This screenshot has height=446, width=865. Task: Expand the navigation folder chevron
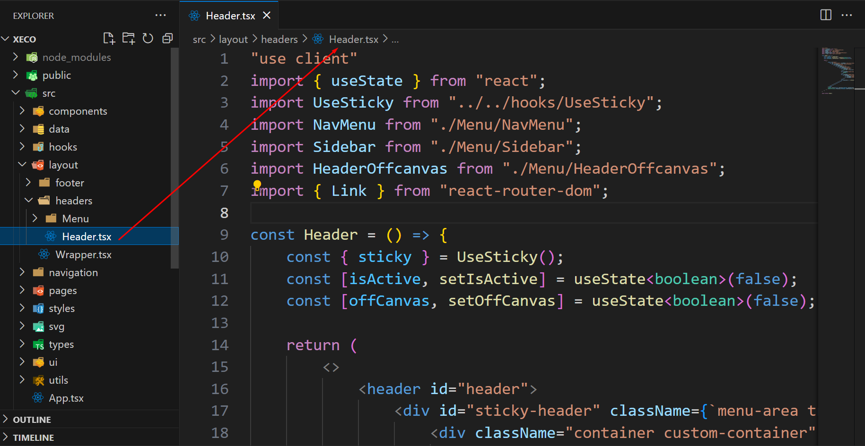[x=22, y=272]
